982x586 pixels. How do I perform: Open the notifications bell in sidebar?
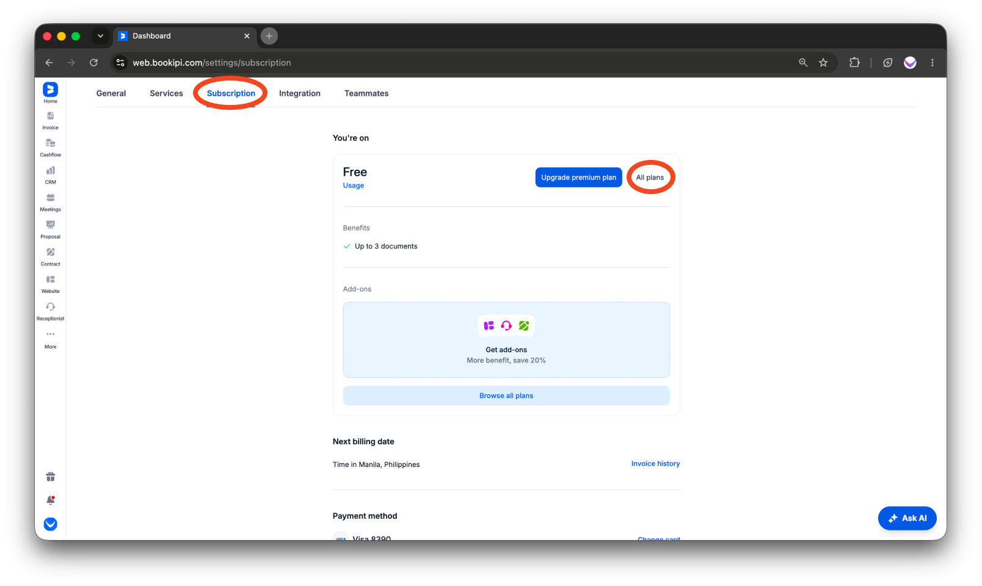[x=51, y=501]
